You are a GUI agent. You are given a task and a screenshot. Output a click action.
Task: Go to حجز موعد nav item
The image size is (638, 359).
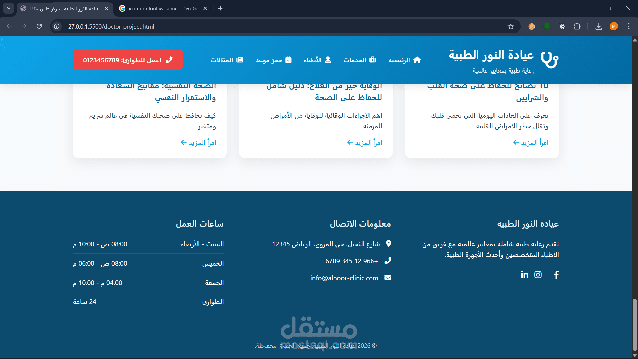click(x=273, y=60)
